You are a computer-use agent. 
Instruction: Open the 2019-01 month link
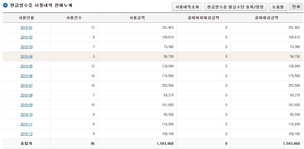coord(26,28)
